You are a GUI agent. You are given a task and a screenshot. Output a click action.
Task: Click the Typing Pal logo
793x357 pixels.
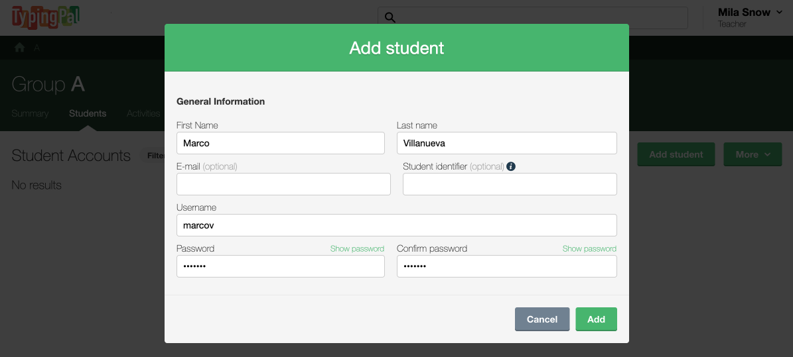point(45,17)
